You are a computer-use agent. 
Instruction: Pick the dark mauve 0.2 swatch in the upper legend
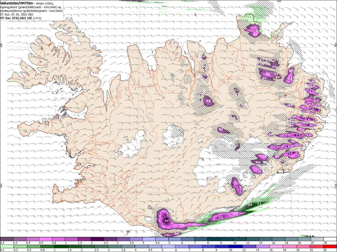click(x=7, y=239)
